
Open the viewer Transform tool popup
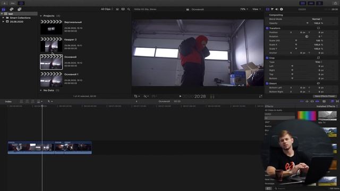137,96
